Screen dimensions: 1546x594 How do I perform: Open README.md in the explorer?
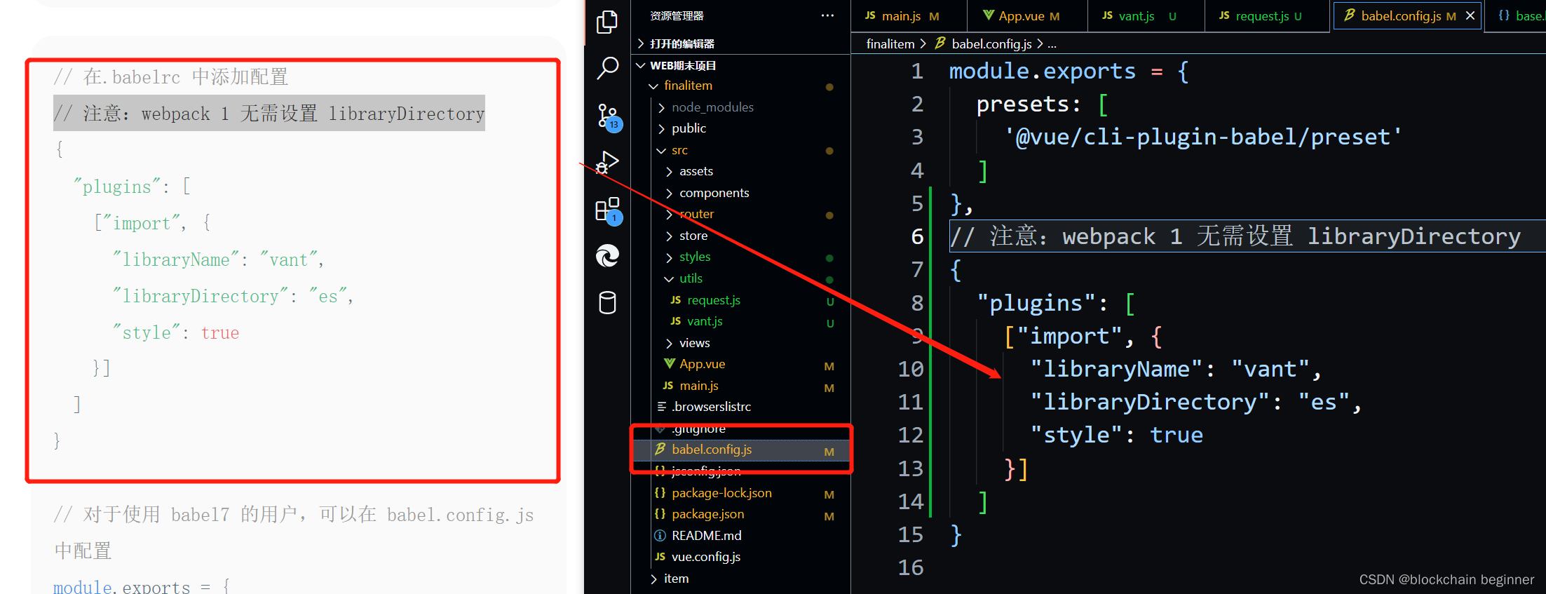pyautogui.click(x=740, y=536)
